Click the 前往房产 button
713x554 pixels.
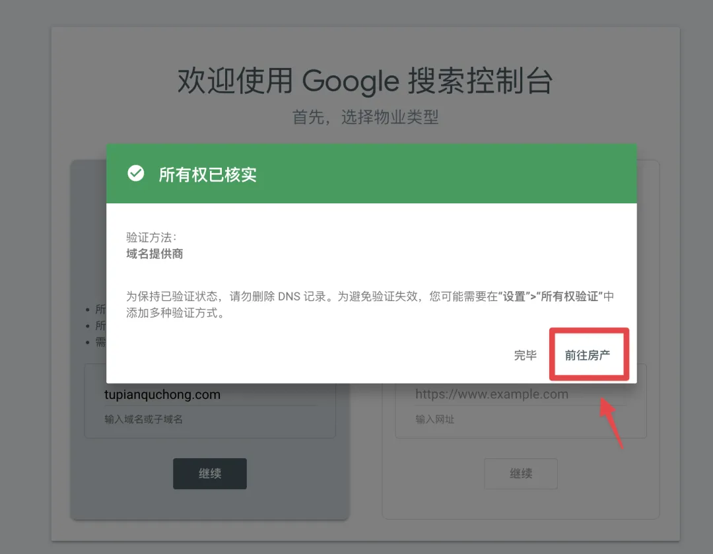coord(588,355)
